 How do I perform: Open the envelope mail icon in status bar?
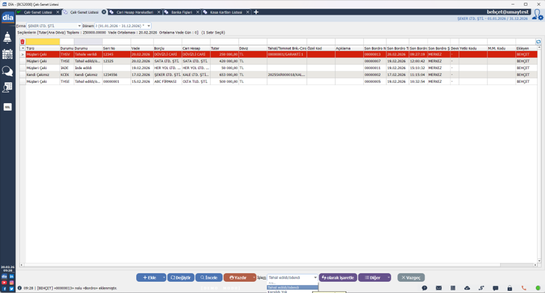coord(438,288)
